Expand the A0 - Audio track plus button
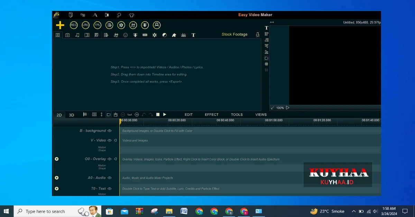Image resolution: width=415 pixels, height=217 pixels. [x=57, y=178]
